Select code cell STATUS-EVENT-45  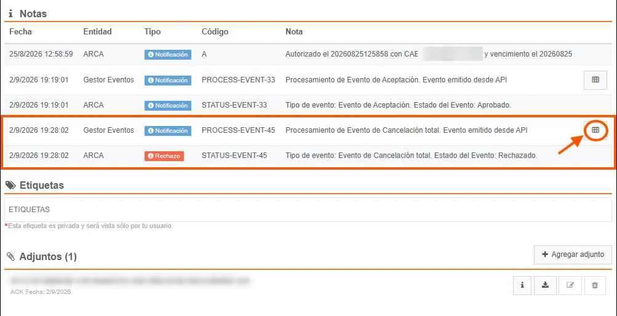[x=234, y=156]
